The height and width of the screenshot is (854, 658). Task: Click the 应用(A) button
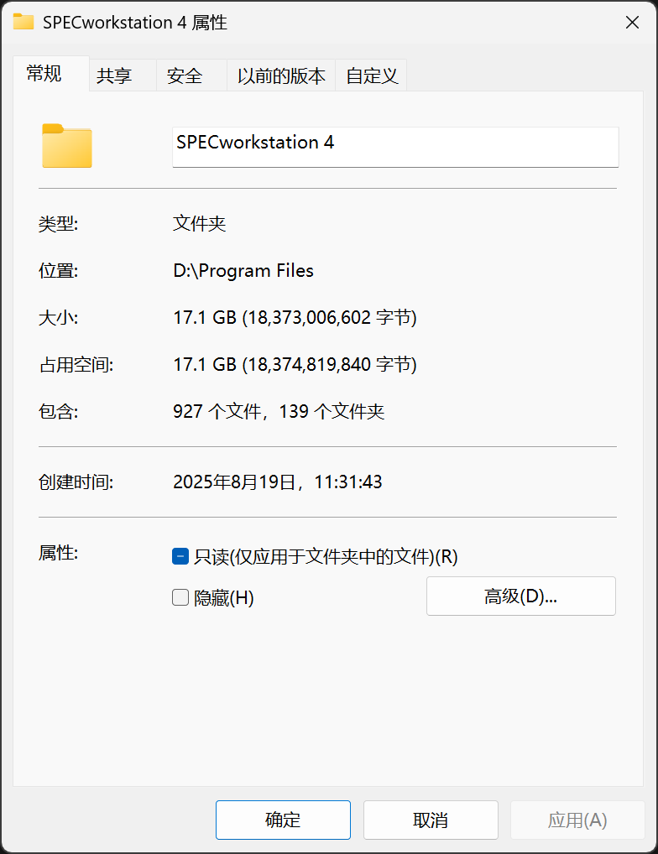click(x=577, y=820)
